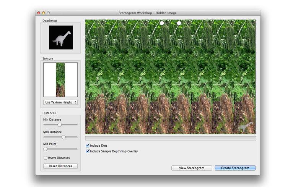Click the left white guide dot

pos(162,23)
